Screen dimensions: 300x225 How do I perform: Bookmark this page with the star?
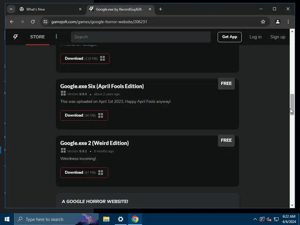pos(263,22)
